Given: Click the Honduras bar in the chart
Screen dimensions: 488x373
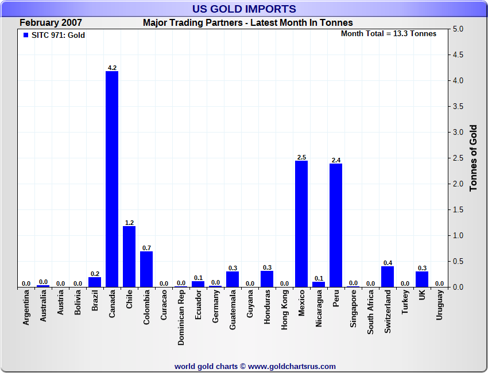Looking at the screenshot, I should (267, 279).
